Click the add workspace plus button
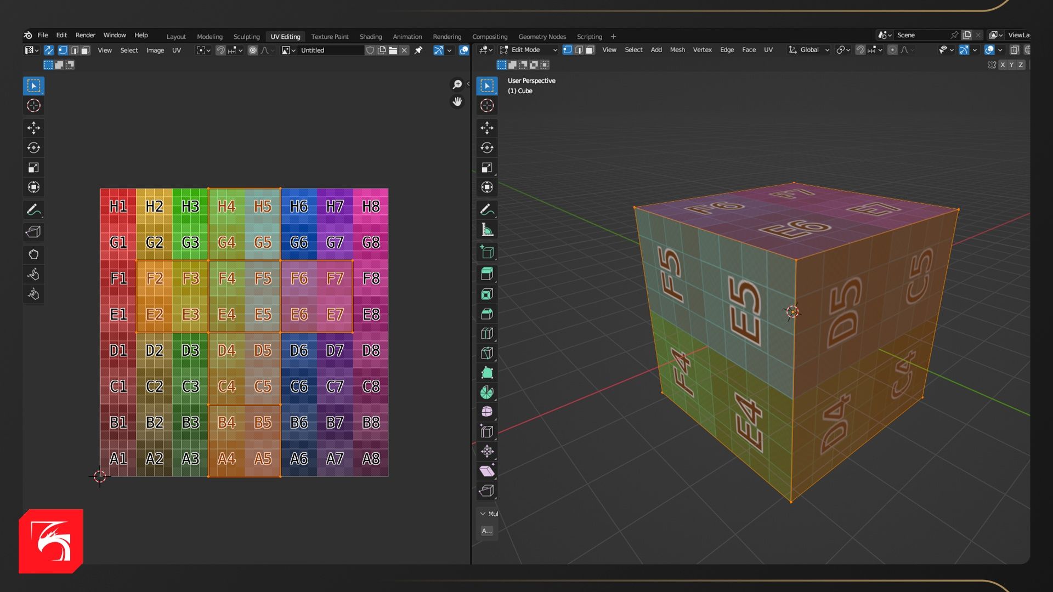Image resolution: width=1053 pixels, height=592 pixels. click(613, 37)
